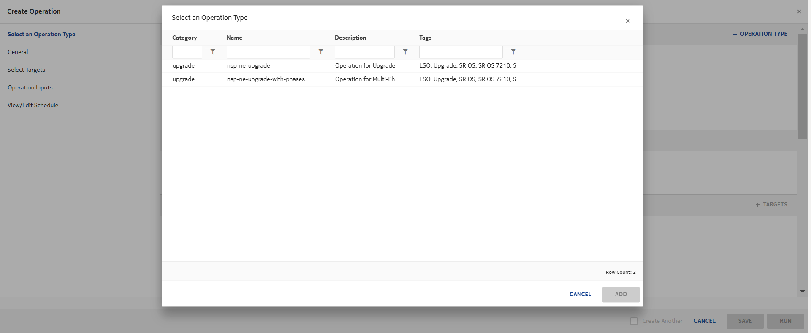Click the Description column filter icon
The height and width of the screenshot is (333, 811).
[x=405, y=51]
